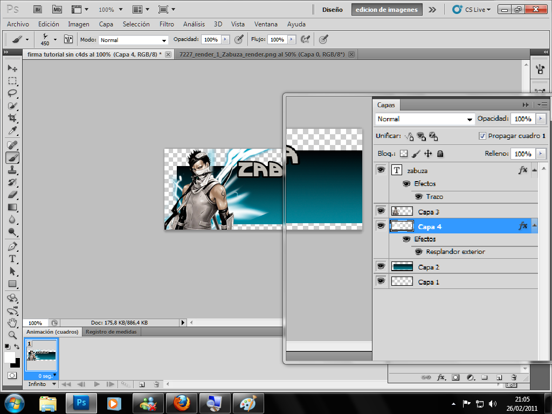The width and height of the screenshot is (552, 414).
Task: Select the Dodge tool
Action: click(x=12, y=232)
